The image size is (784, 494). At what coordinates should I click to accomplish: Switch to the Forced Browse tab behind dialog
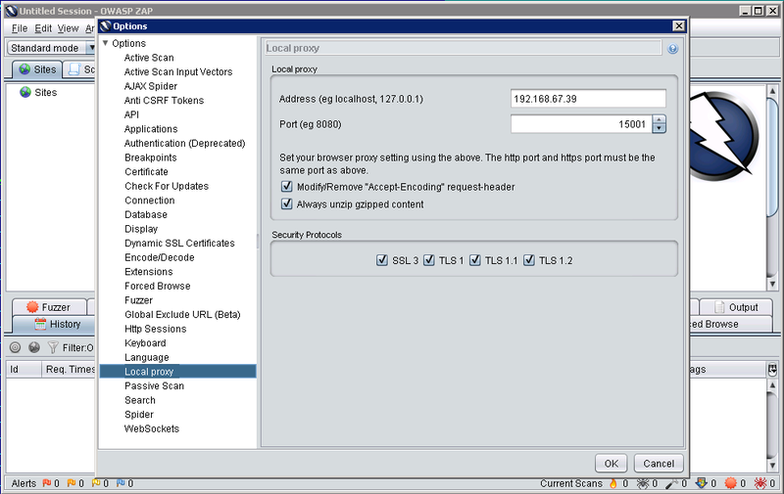coord(730,324)
